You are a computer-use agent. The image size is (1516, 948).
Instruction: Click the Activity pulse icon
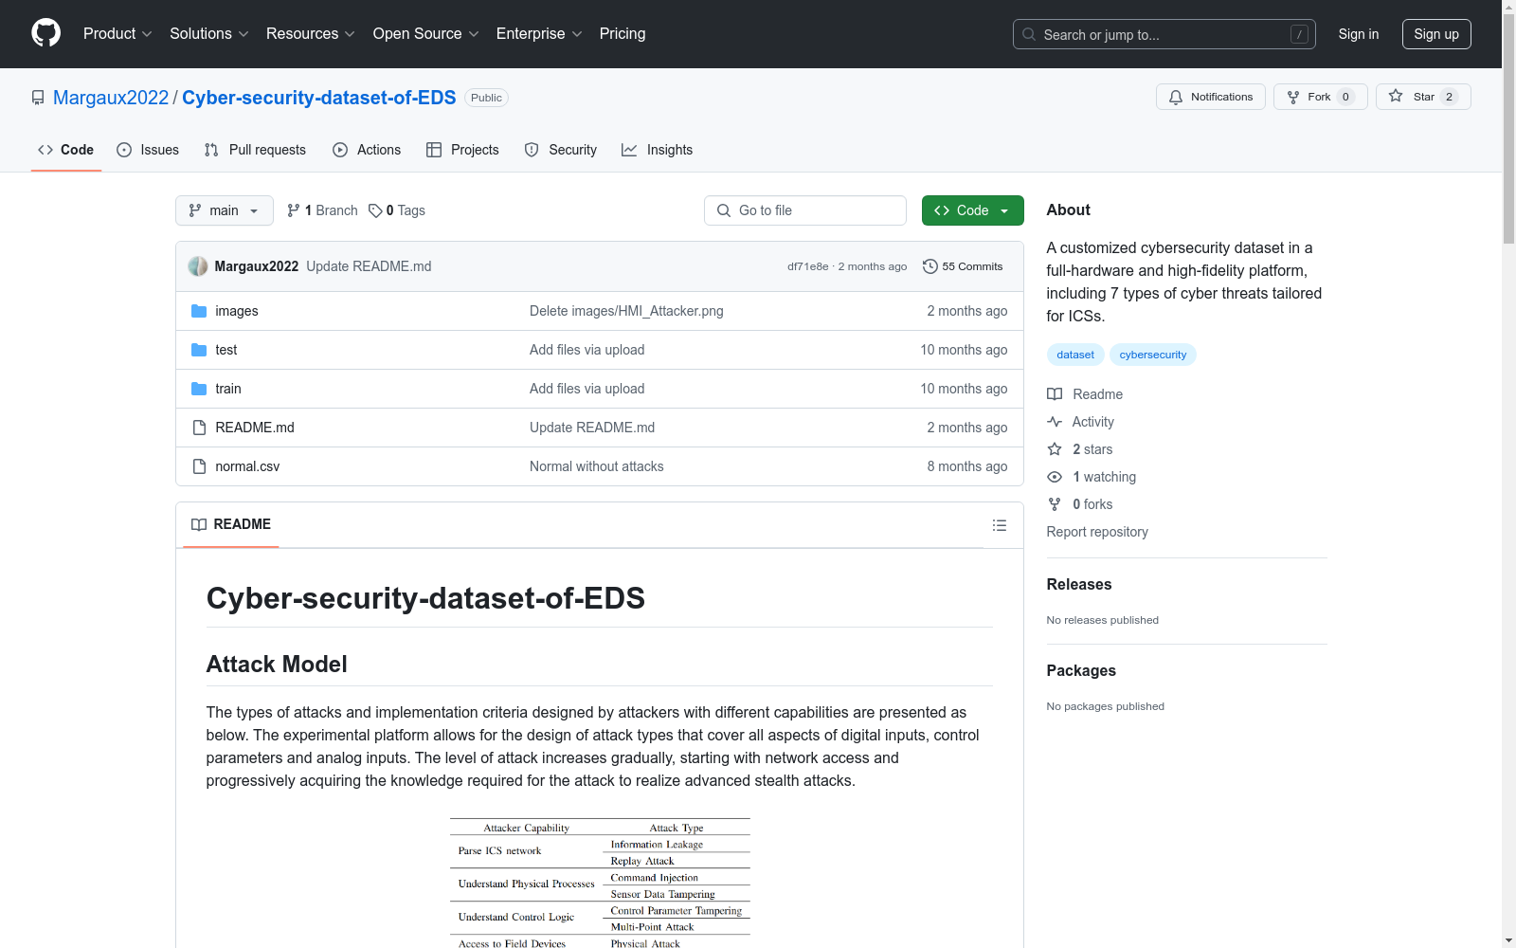[1054, 421]
